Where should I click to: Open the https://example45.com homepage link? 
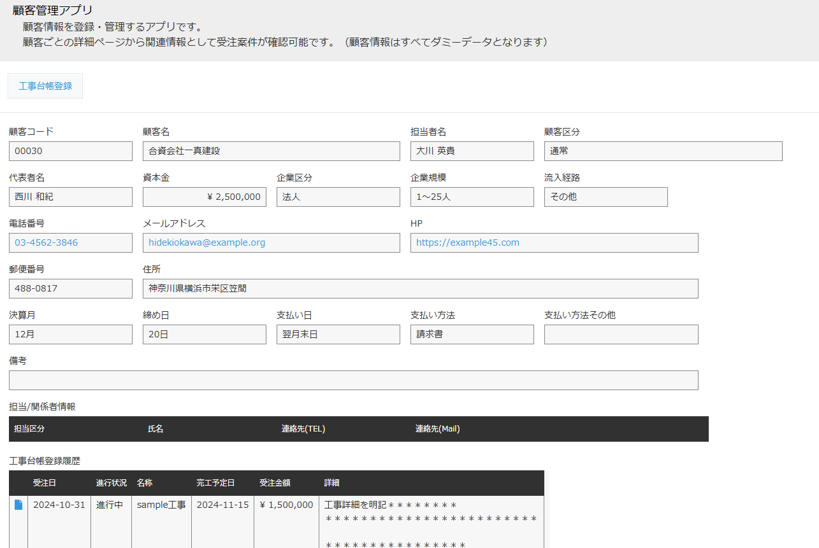(x=468, y=242)
